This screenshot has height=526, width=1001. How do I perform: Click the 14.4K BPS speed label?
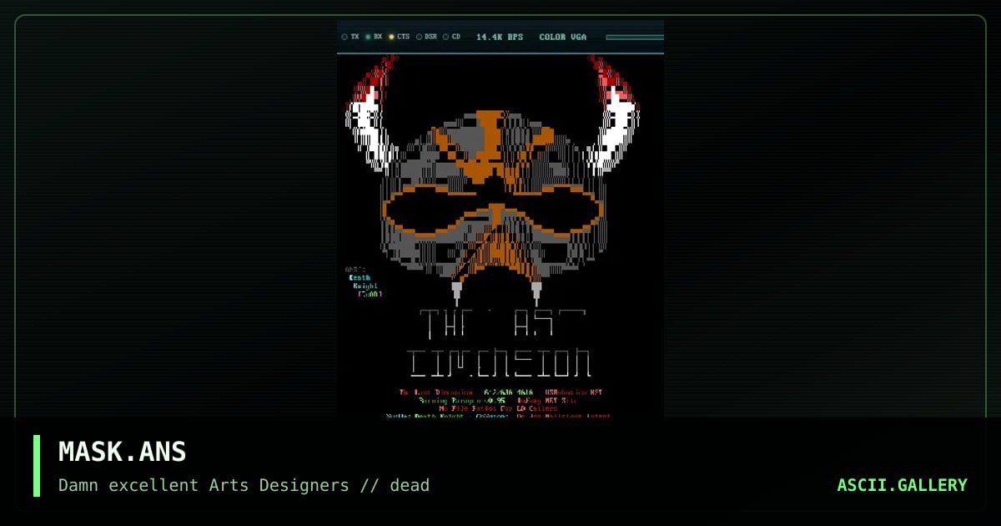pyautogui.click(x=500, y=37)
